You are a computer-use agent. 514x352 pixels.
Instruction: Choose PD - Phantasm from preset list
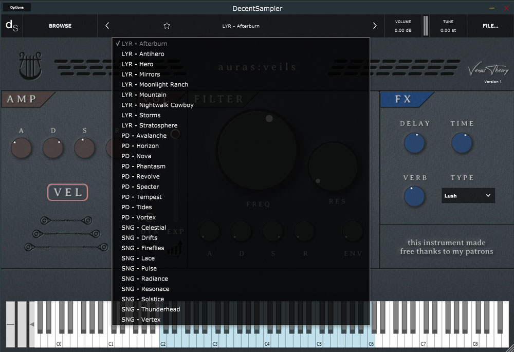click(x=143, y=166)
